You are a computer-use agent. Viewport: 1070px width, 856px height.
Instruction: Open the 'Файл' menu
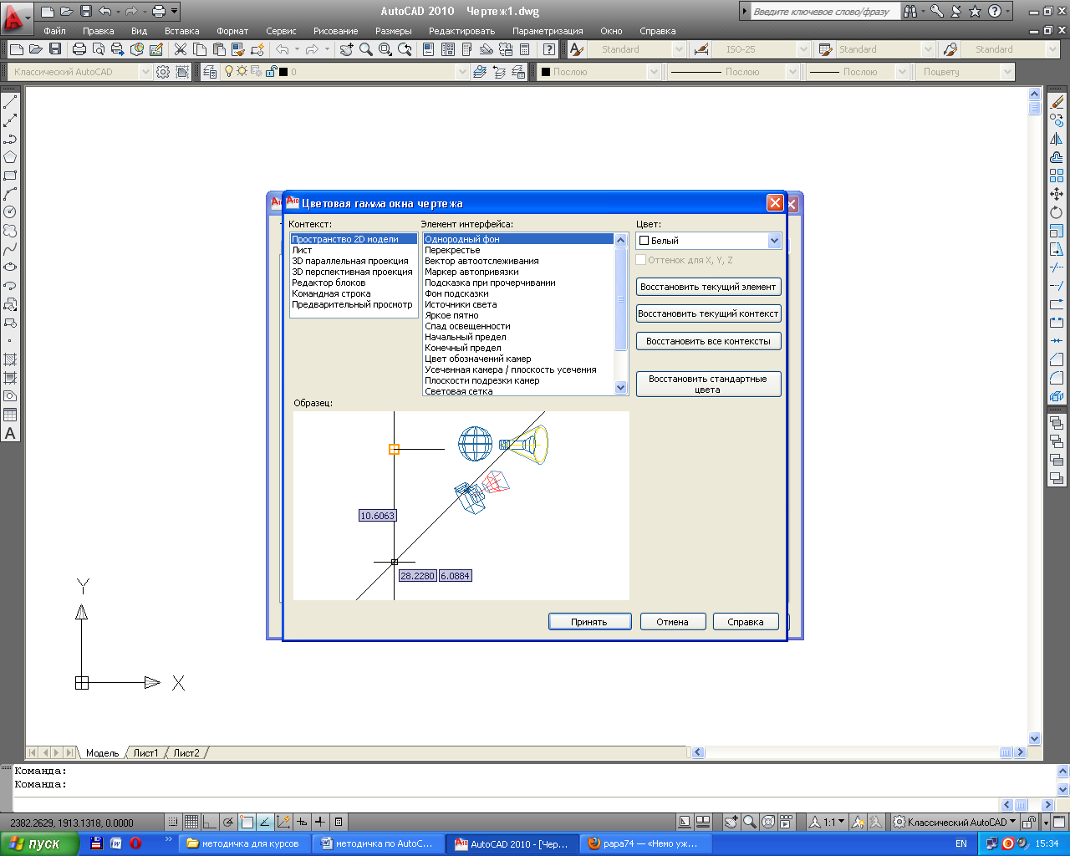(x=54, y=31)
